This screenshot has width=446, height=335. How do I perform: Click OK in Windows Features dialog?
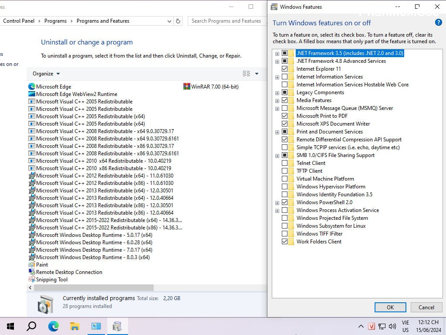[x=390, y=307]
